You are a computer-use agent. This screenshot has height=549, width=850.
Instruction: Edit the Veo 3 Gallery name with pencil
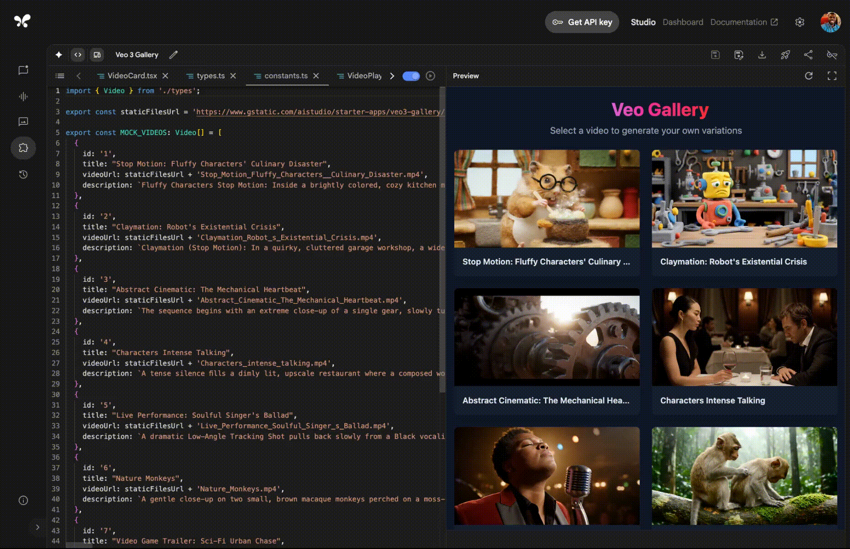(173, 55)
